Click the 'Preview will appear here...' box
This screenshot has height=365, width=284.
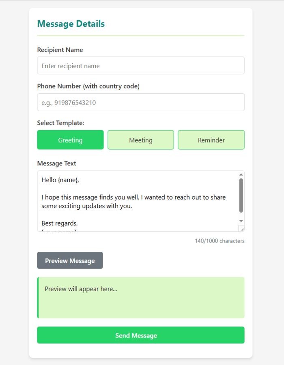(140, 297)
